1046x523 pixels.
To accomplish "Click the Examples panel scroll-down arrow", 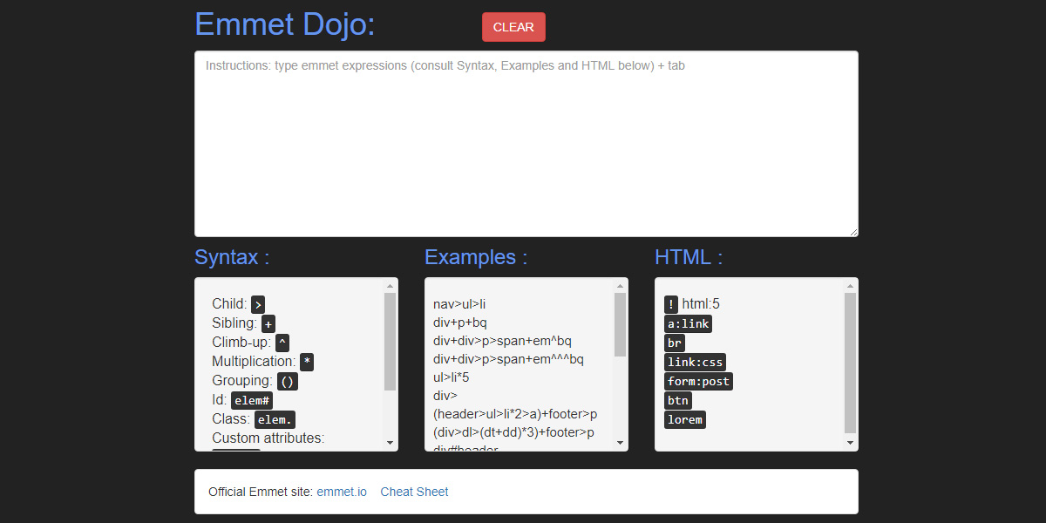I will pyautogui.click(x=620, y=443).
